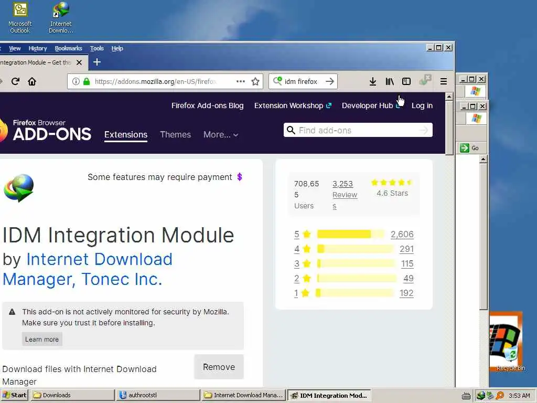The width and height of the screenshot is (537, 403).
Task: Click the idm firefox search box
Action: tap(303, 81)
